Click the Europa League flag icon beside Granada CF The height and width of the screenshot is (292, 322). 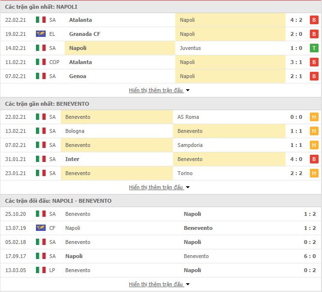(x=41, y=33)
